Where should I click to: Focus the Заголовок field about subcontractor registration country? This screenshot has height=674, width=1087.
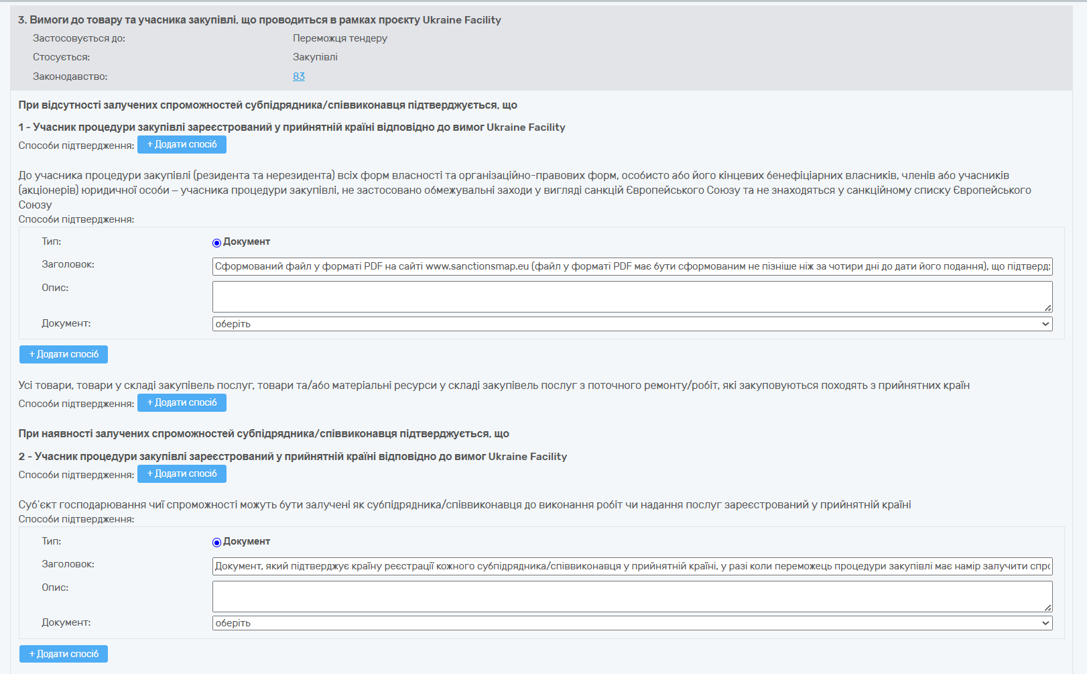[x=632, y=566]
